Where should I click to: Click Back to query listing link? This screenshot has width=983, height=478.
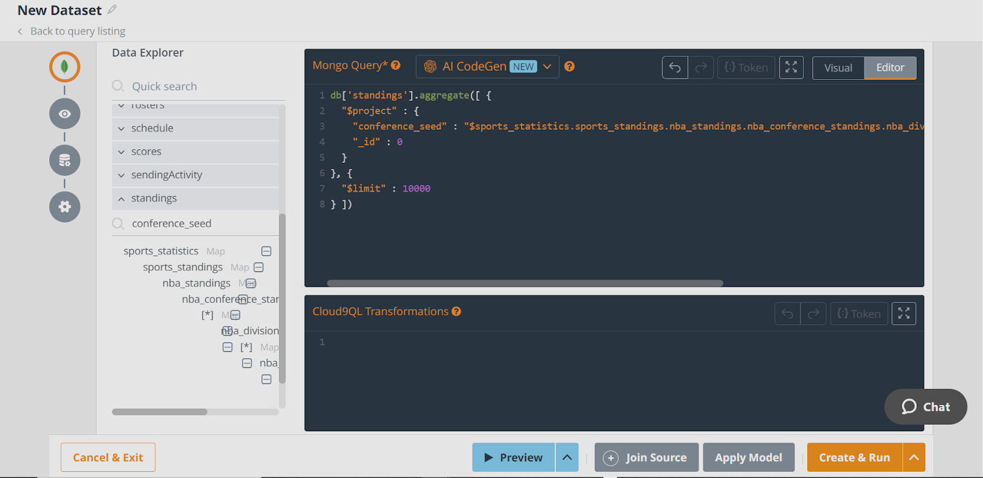(77, 31)
